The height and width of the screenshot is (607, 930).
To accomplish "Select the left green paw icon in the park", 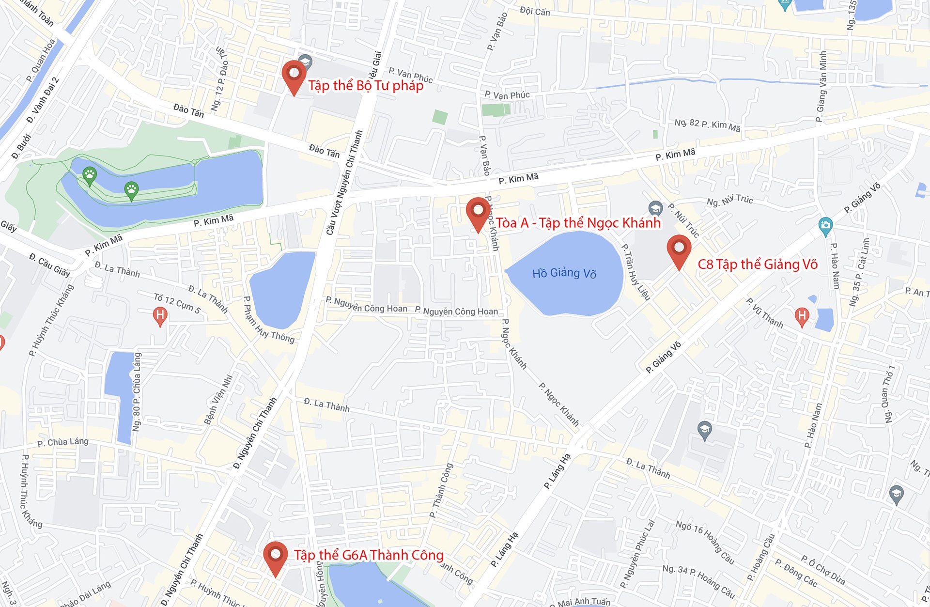I will click(x=90, y=176).
